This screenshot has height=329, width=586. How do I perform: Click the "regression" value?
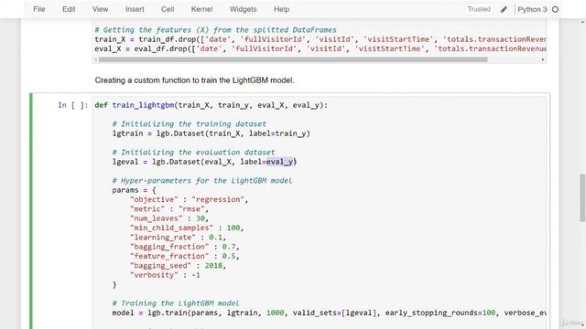point(218,199)
